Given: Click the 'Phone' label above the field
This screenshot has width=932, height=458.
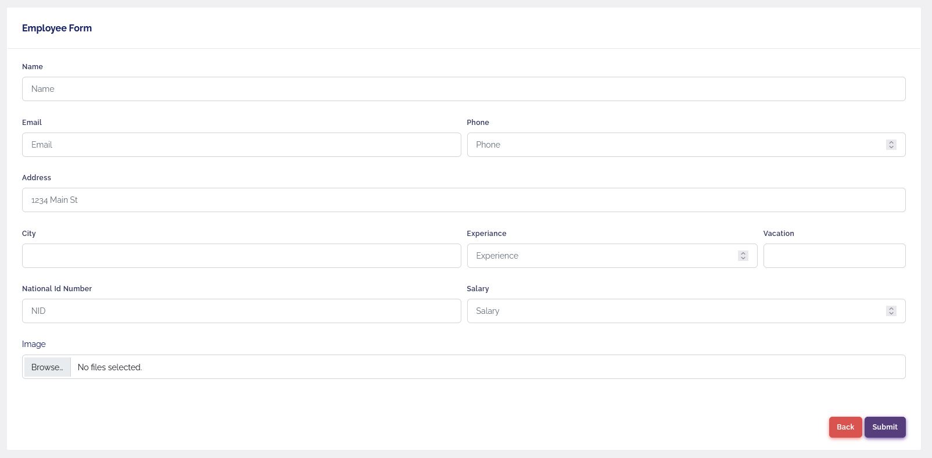Looking at the screenshot, I should pyautogui.click(x=478, y=123).
